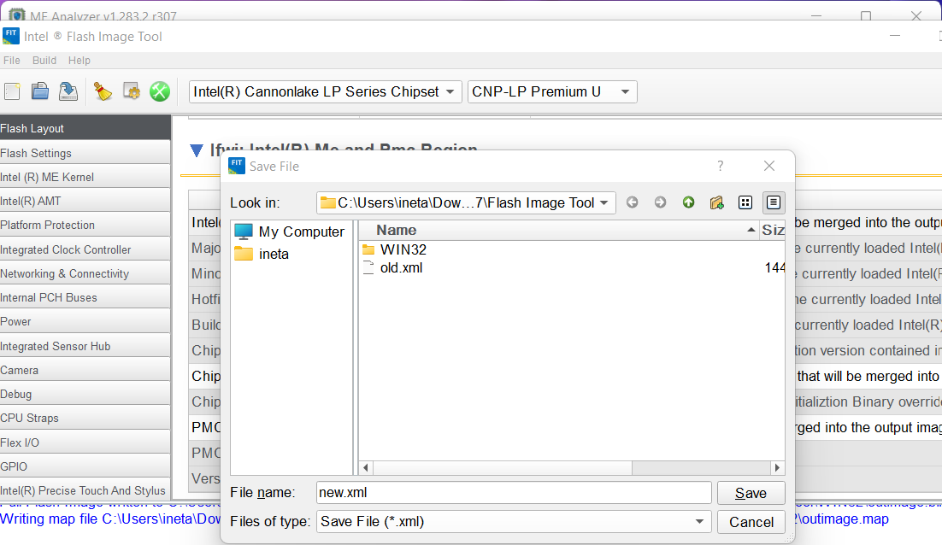Select Flash Layout in sidebar

click(85, 128)
